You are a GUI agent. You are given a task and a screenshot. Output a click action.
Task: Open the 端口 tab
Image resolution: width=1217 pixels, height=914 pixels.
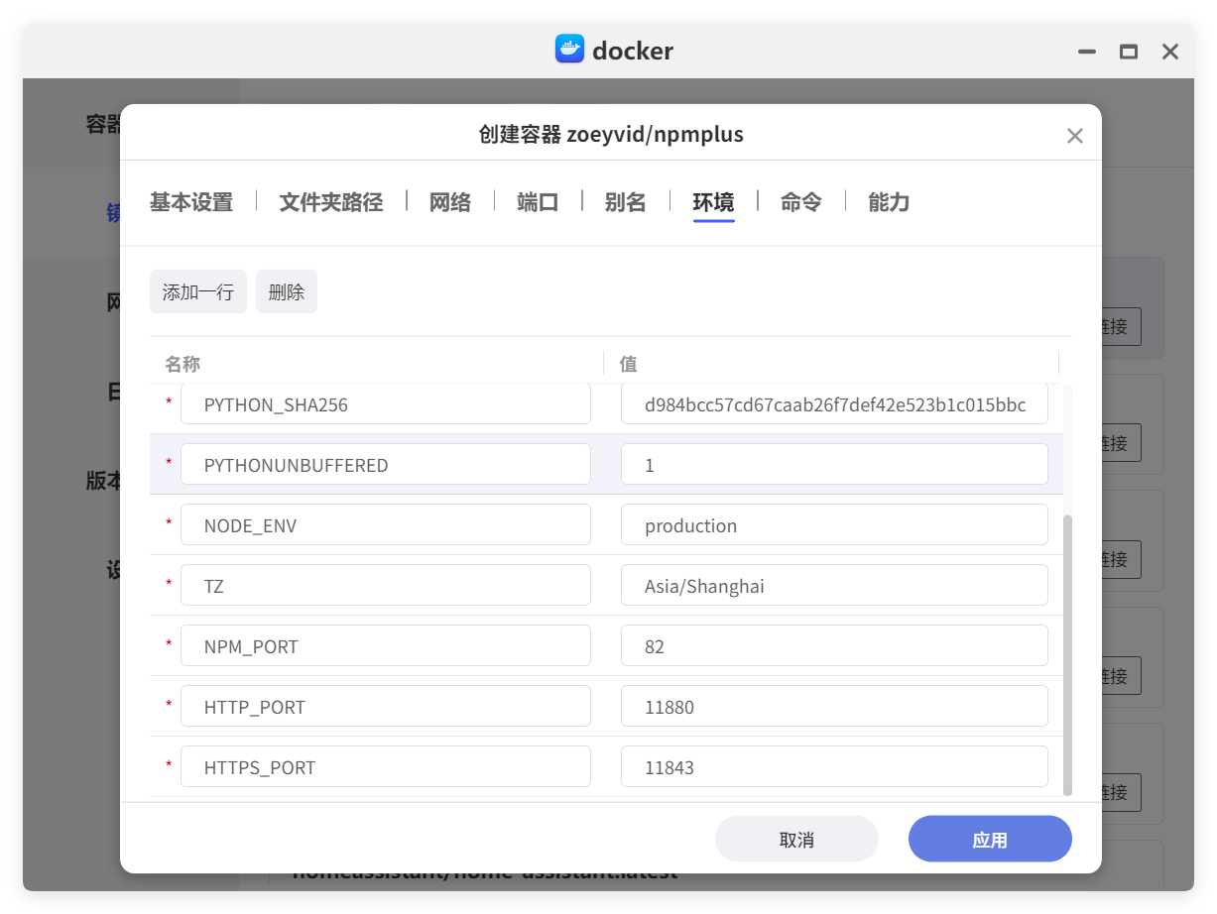[538, 201]
